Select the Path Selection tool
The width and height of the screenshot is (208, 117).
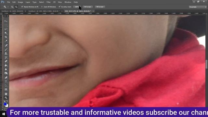point(6,85)
